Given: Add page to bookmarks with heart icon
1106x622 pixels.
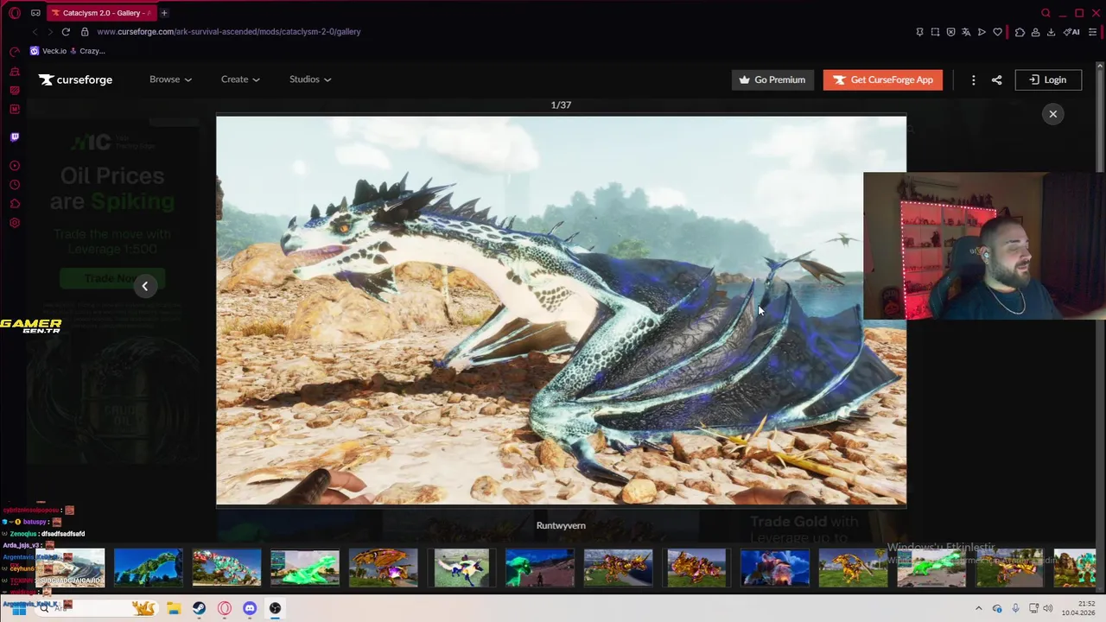Looking at the screenshot, I should click(x=997, y=32).
